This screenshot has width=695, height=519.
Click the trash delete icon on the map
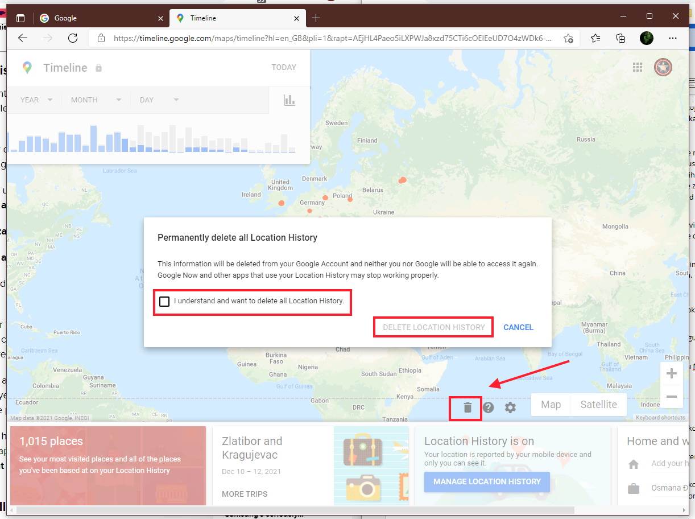pyautogui.click(x=466, y=407)
